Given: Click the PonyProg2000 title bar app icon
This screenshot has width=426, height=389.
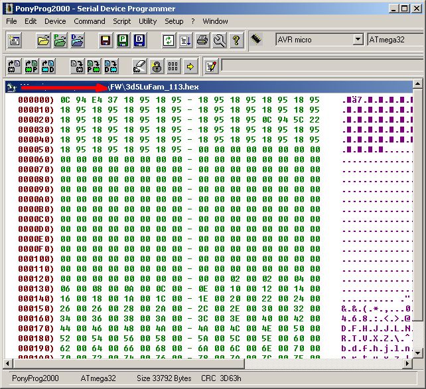Looking at the screenshot, I should [x=9, y=9].
